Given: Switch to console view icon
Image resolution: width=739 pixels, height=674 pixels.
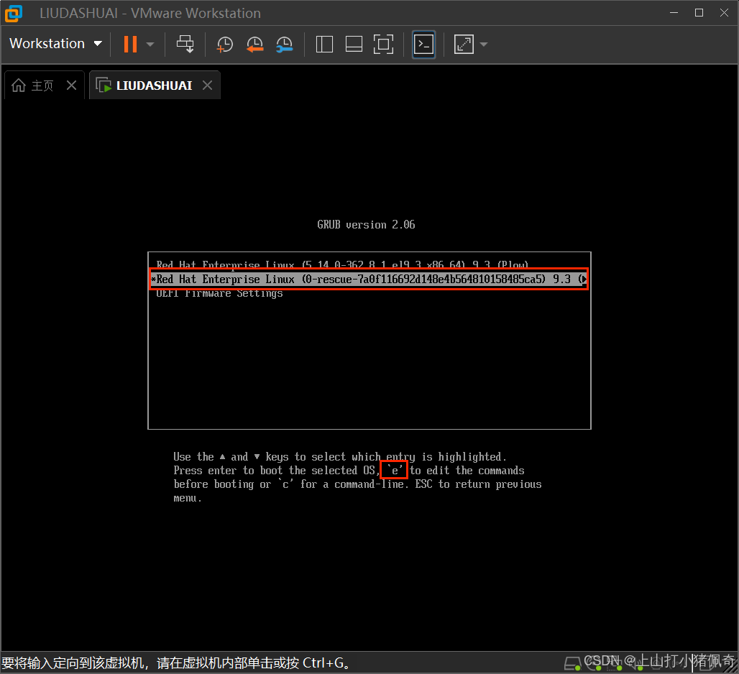Looking at the screenshot, I should click(423, 45).
